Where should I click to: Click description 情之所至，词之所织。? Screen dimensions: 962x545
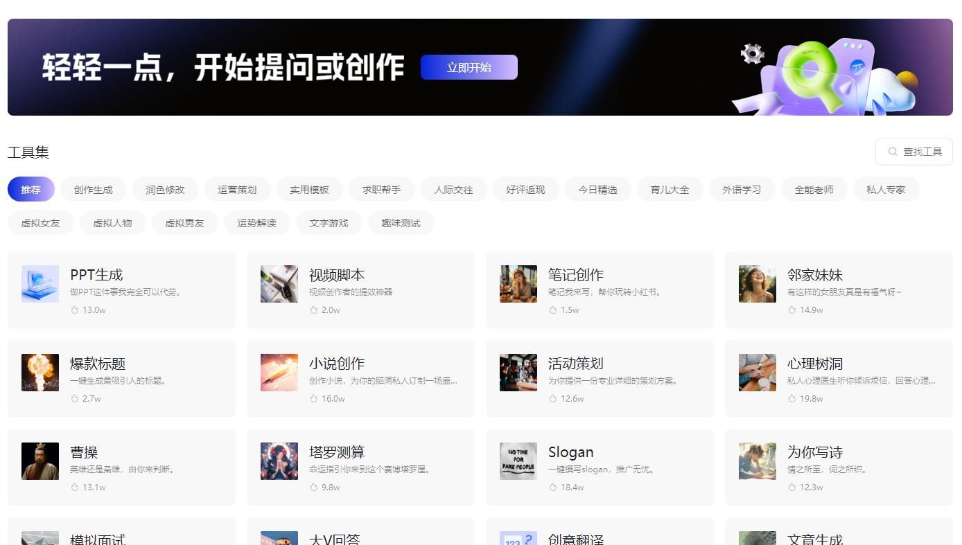coord(828,470)
